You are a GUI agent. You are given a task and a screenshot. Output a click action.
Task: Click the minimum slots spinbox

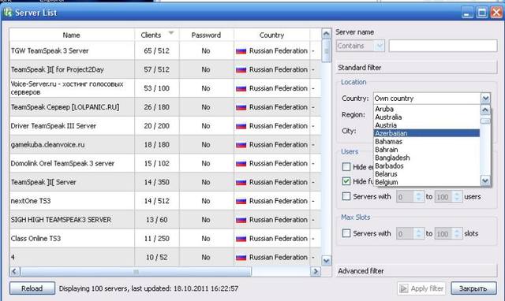(410, 233)
